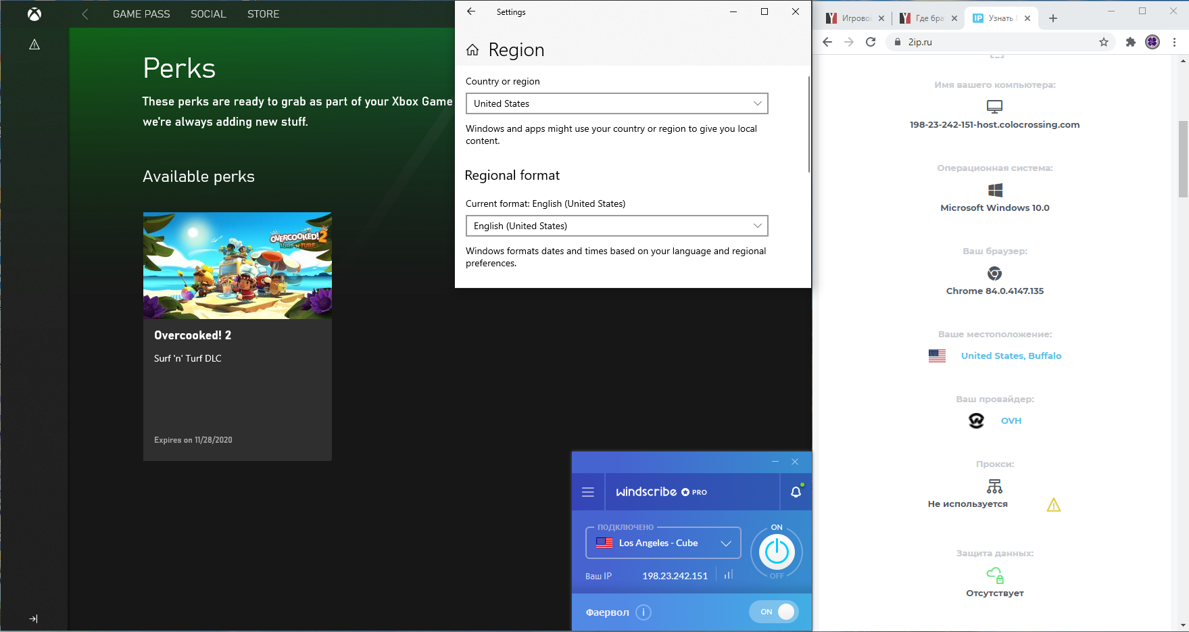This screenshot has height=632, width=1189.
Task: Open the OVH provider link
Action: coord(1011,420)
